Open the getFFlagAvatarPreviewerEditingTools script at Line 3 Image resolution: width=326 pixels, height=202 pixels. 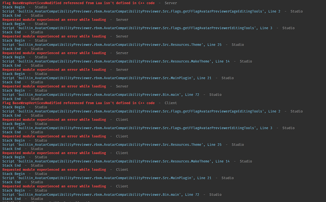tap(137, 28)
